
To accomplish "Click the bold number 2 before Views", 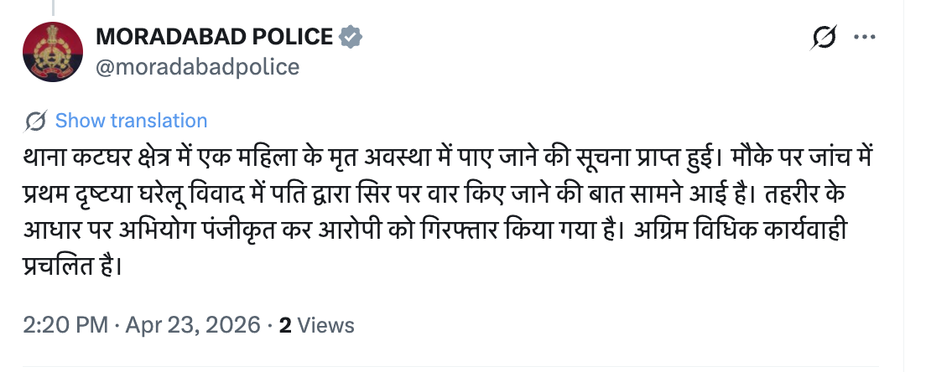I will 285,325.
